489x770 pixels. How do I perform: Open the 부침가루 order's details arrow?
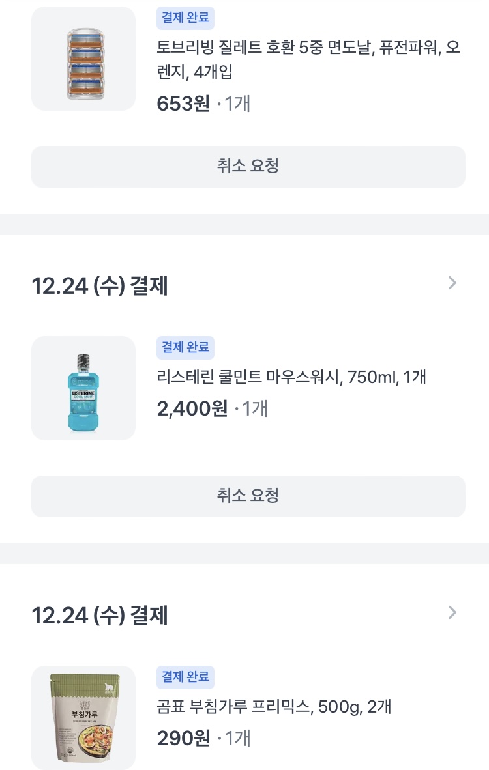click(452, 612)
